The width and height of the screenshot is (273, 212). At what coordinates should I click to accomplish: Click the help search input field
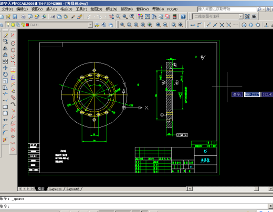point(227,9)
